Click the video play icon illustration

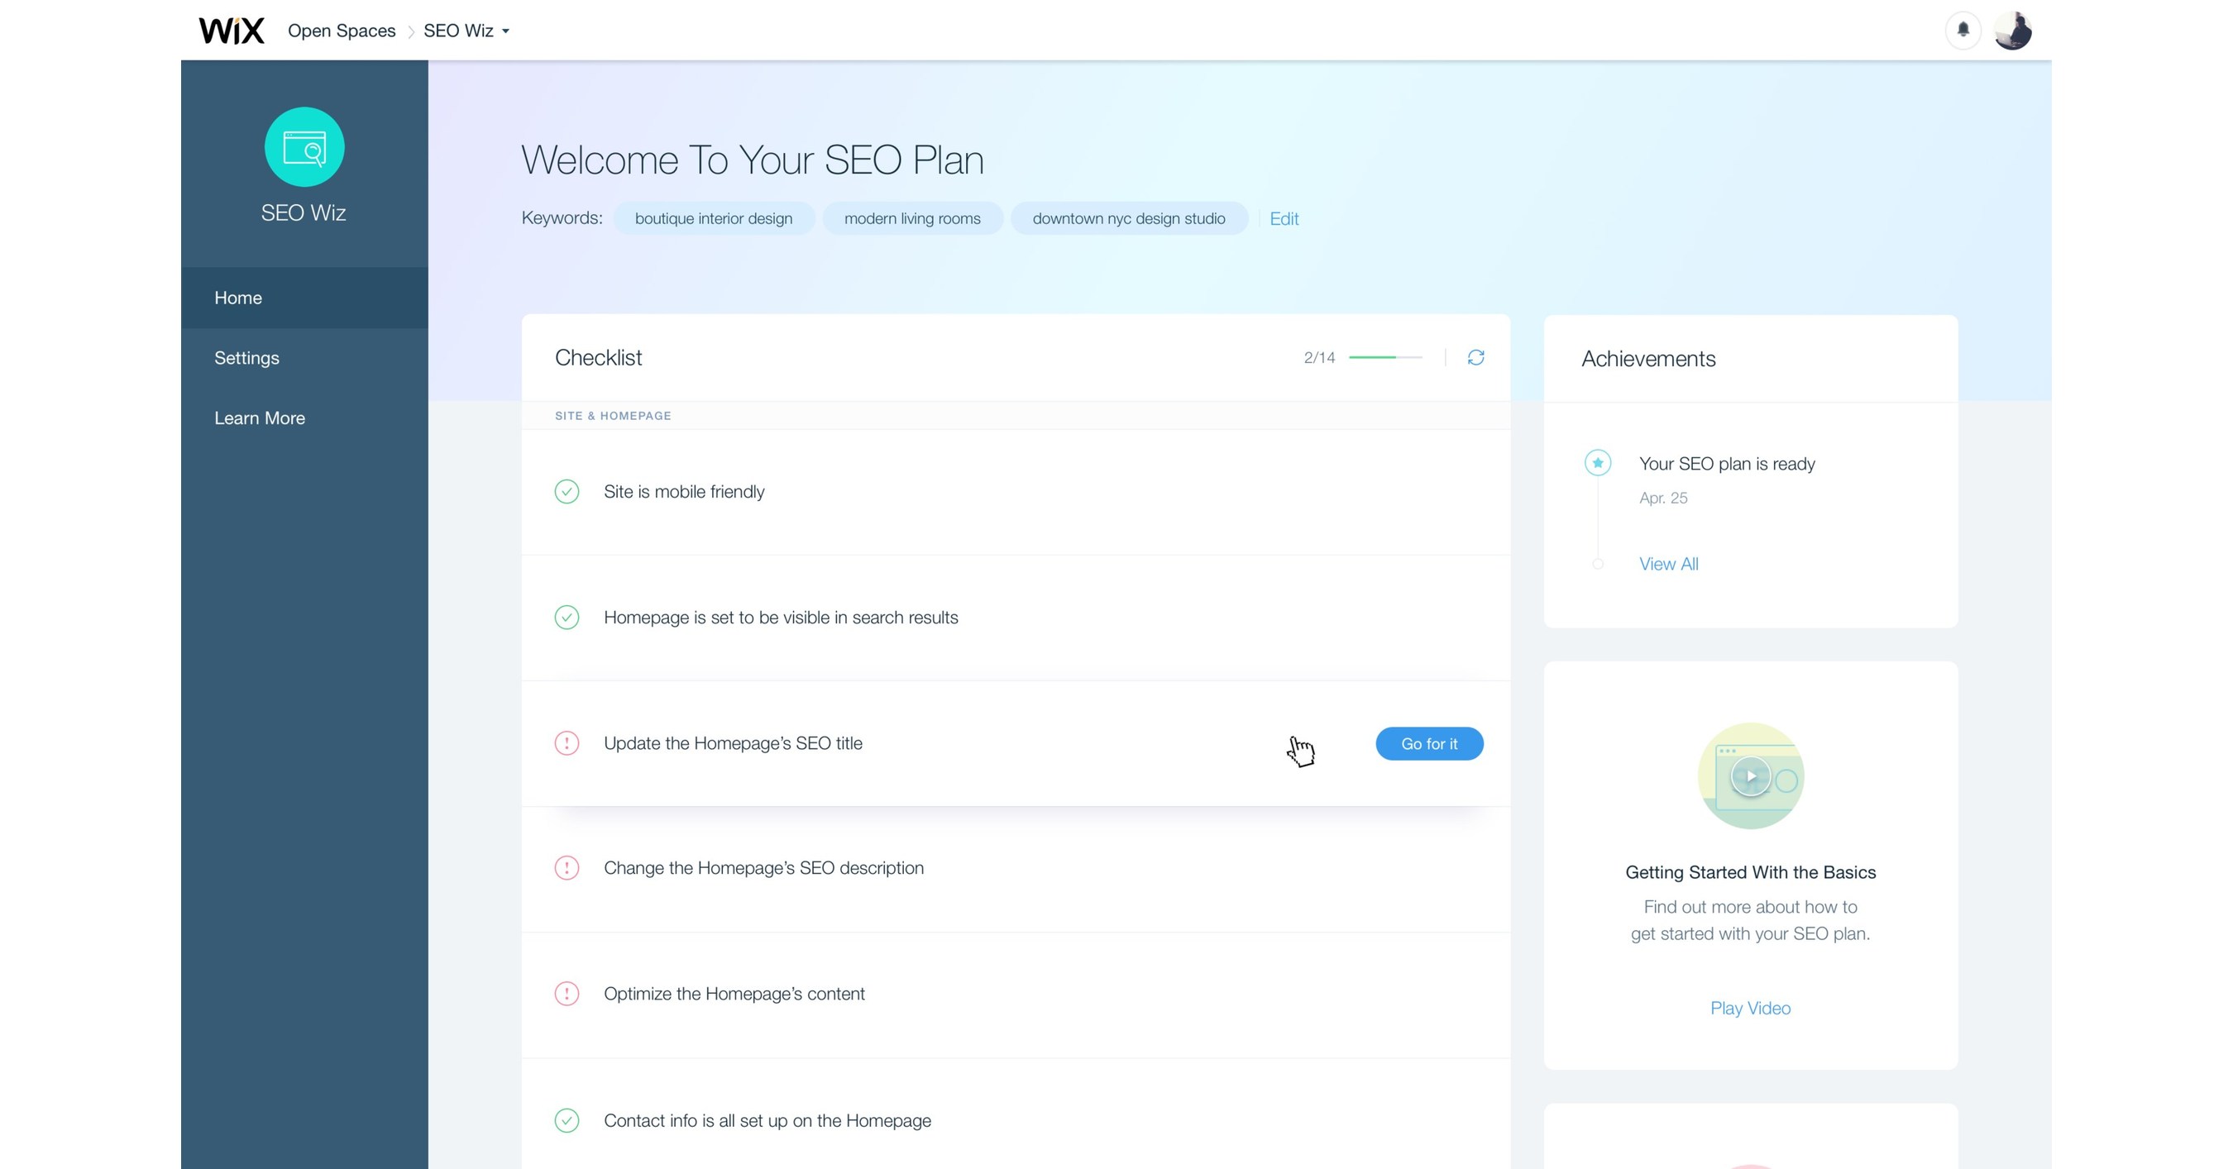tap(1750, 775)
